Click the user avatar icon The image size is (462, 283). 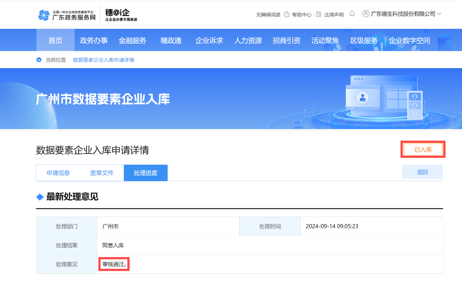pos(366,14)
